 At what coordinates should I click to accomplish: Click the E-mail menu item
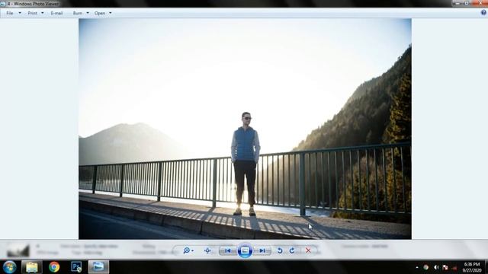tap(56, 14)
